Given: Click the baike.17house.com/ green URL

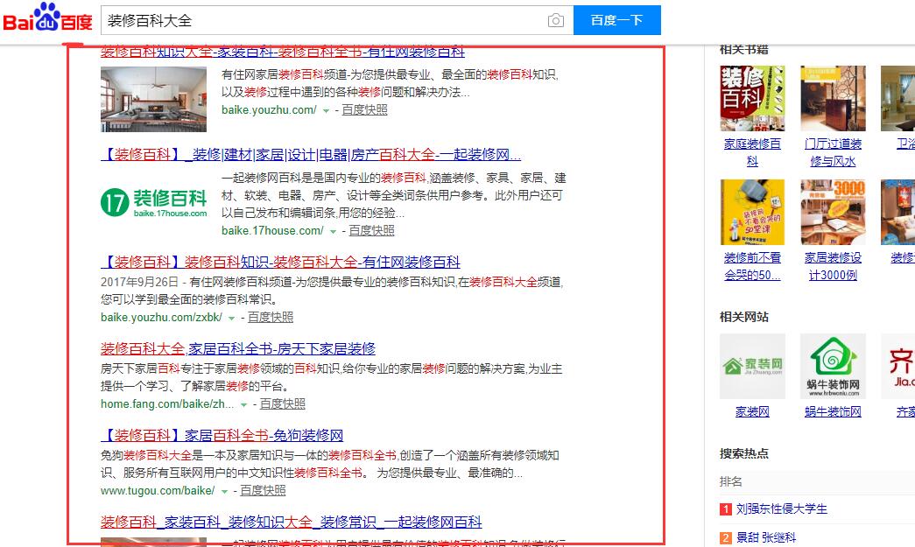Looking at the screenshot, I should (x=272, y=230).
